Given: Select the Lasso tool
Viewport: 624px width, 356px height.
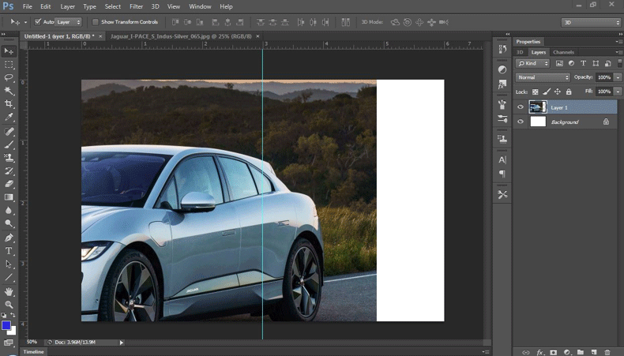Looking at the screenshot, I should 9,77.
